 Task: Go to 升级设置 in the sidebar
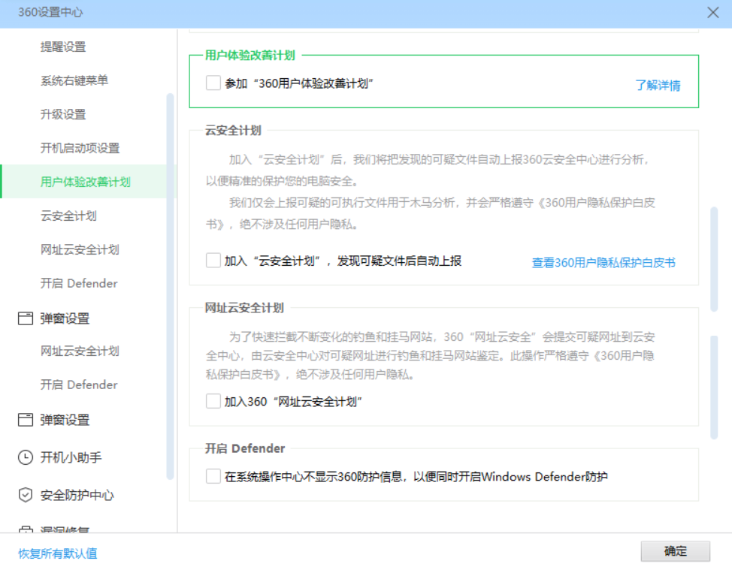point(63,114)
